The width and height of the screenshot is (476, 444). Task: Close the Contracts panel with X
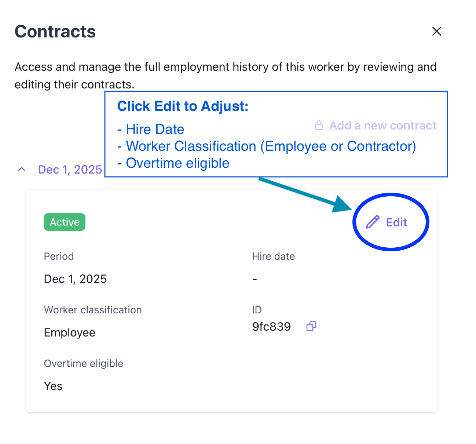(x=436, y=32)
